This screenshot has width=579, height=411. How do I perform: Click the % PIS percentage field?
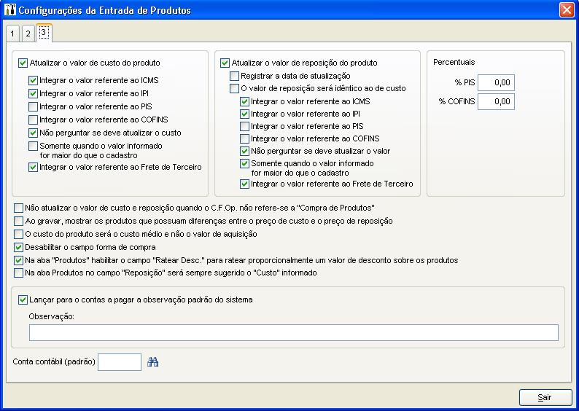496,82
